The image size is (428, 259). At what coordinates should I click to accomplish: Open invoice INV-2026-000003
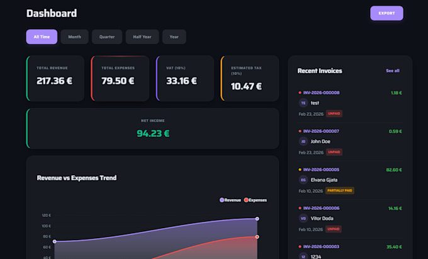321,246
